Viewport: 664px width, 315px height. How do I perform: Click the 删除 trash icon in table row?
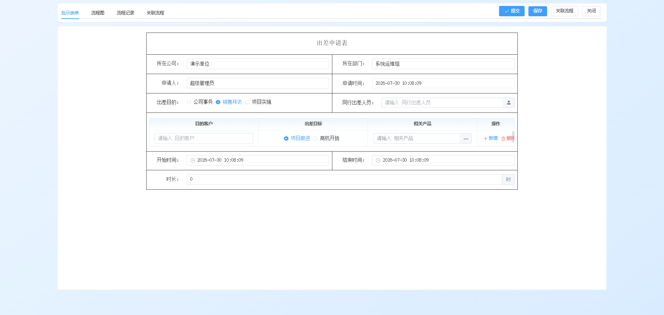(504, 138)
